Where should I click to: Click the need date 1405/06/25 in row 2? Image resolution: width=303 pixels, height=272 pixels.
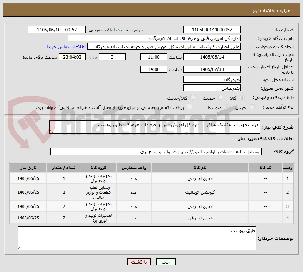point(28,193)
